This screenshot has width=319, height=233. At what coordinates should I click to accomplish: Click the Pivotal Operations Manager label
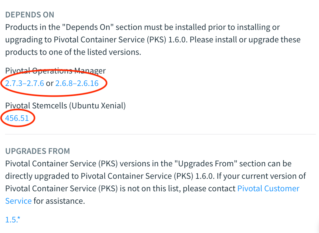pos(55,71)
